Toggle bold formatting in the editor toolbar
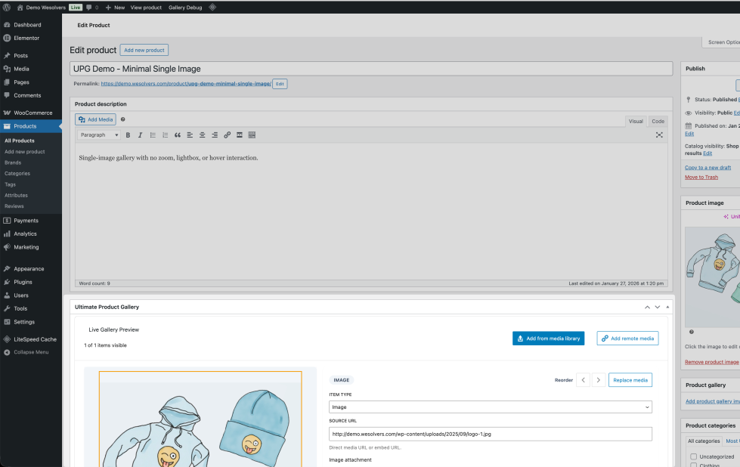Image resolution: width=740 pixels, height=467 pixels. [x=128, y=135]
